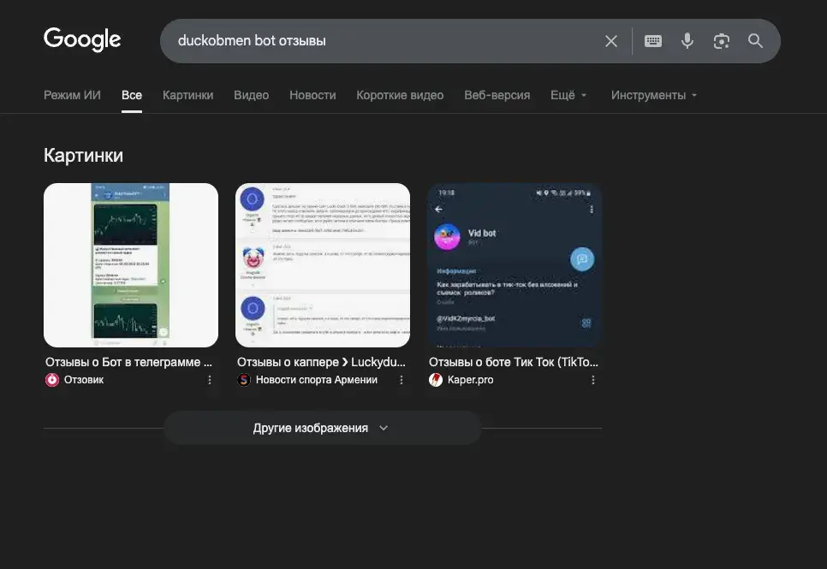Click the Отзовик site favicon
The image size is (827, 569).
[x=52, y=380]
